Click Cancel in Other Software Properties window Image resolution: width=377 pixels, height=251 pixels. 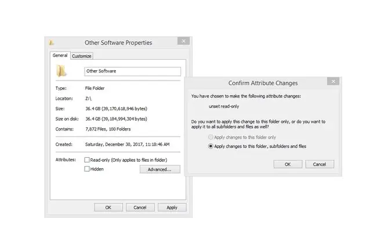coord(140,208)
